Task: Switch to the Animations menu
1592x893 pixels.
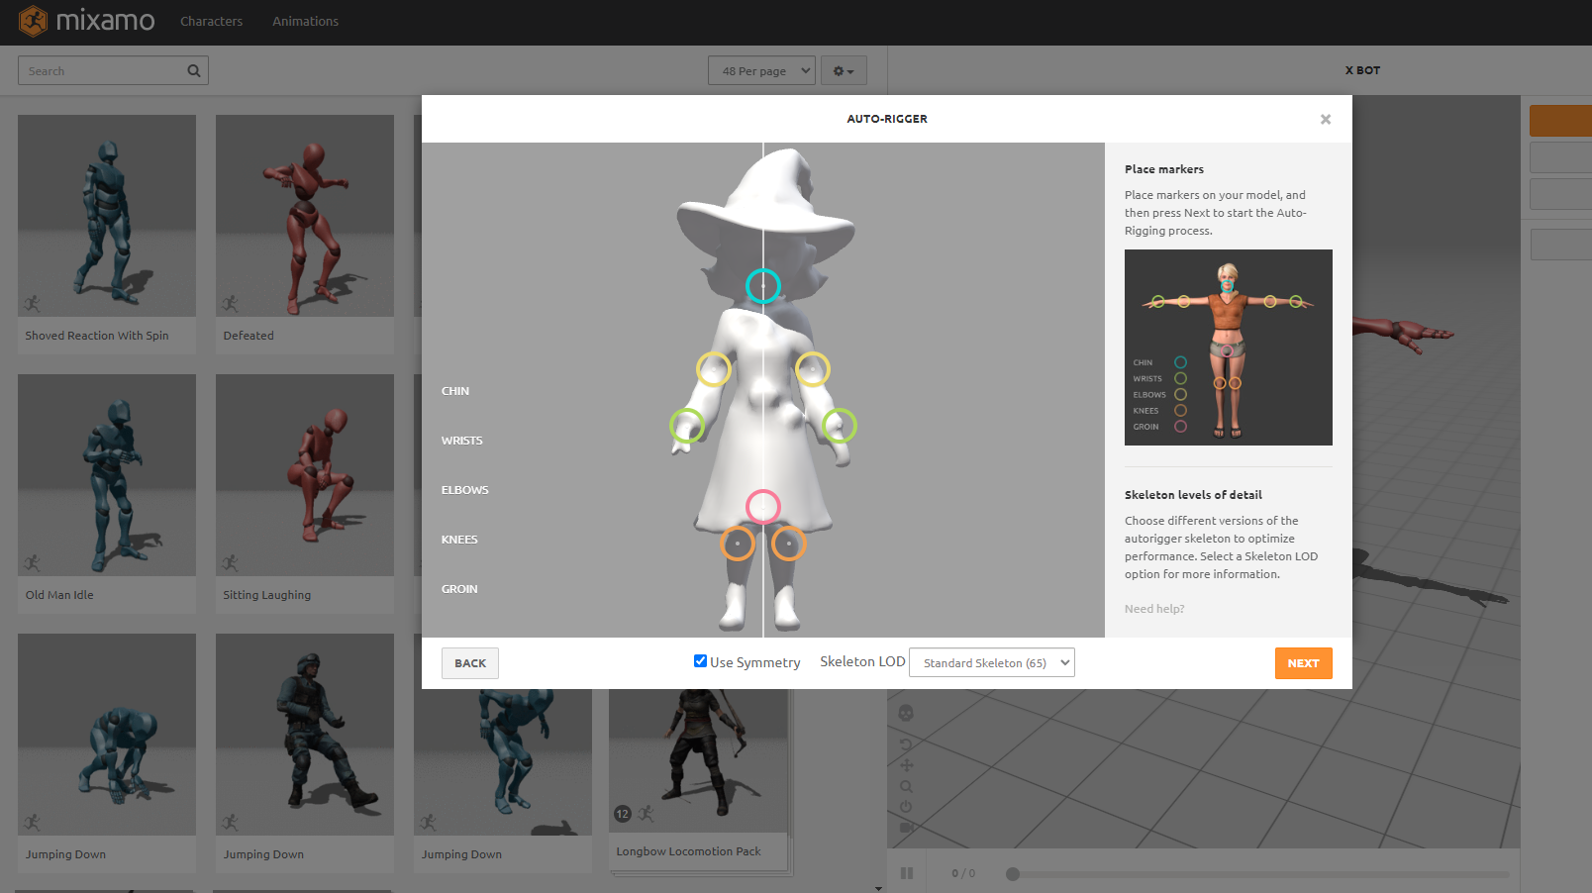Action: click(x=305, y=21)
